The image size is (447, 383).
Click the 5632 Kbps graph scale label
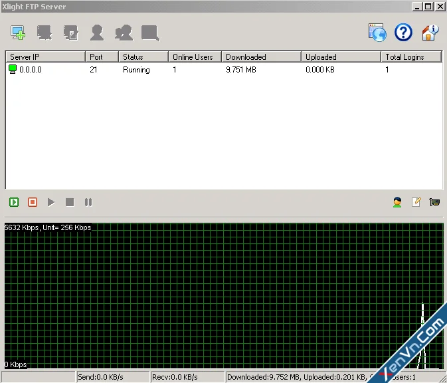[x=48, y=227]
